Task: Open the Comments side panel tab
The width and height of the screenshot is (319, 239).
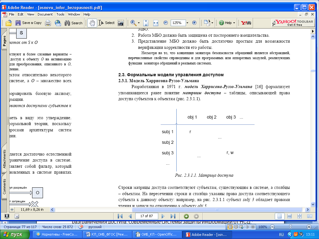Action: [4, 186]
